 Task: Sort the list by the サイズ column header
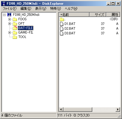pos(98,15)
